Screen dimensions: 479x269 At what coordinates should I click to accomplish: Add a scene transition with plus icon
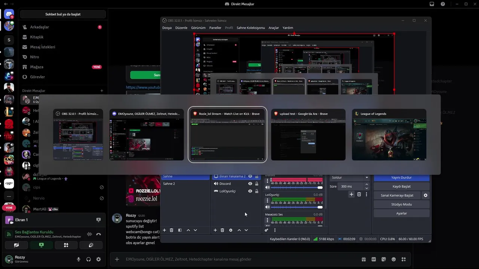351,194
